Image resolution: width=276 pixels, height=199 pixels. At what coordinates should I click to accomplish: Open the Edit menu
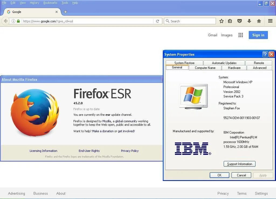click(13, 3)
